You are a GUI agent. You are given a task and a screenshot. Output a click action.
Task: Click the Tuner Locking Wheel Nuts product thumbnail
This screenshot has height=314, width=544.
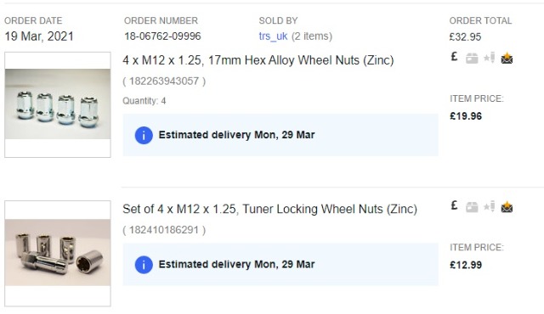[x=58, y=254]
